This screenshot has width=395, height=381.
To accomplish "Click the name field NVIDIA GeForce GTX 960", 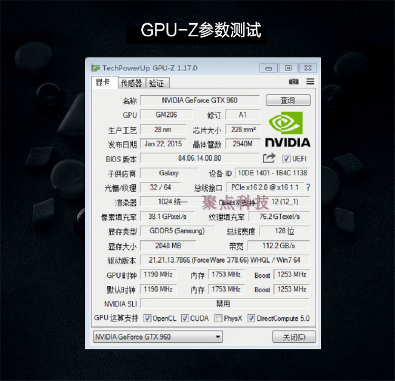I will click(200, 101).
